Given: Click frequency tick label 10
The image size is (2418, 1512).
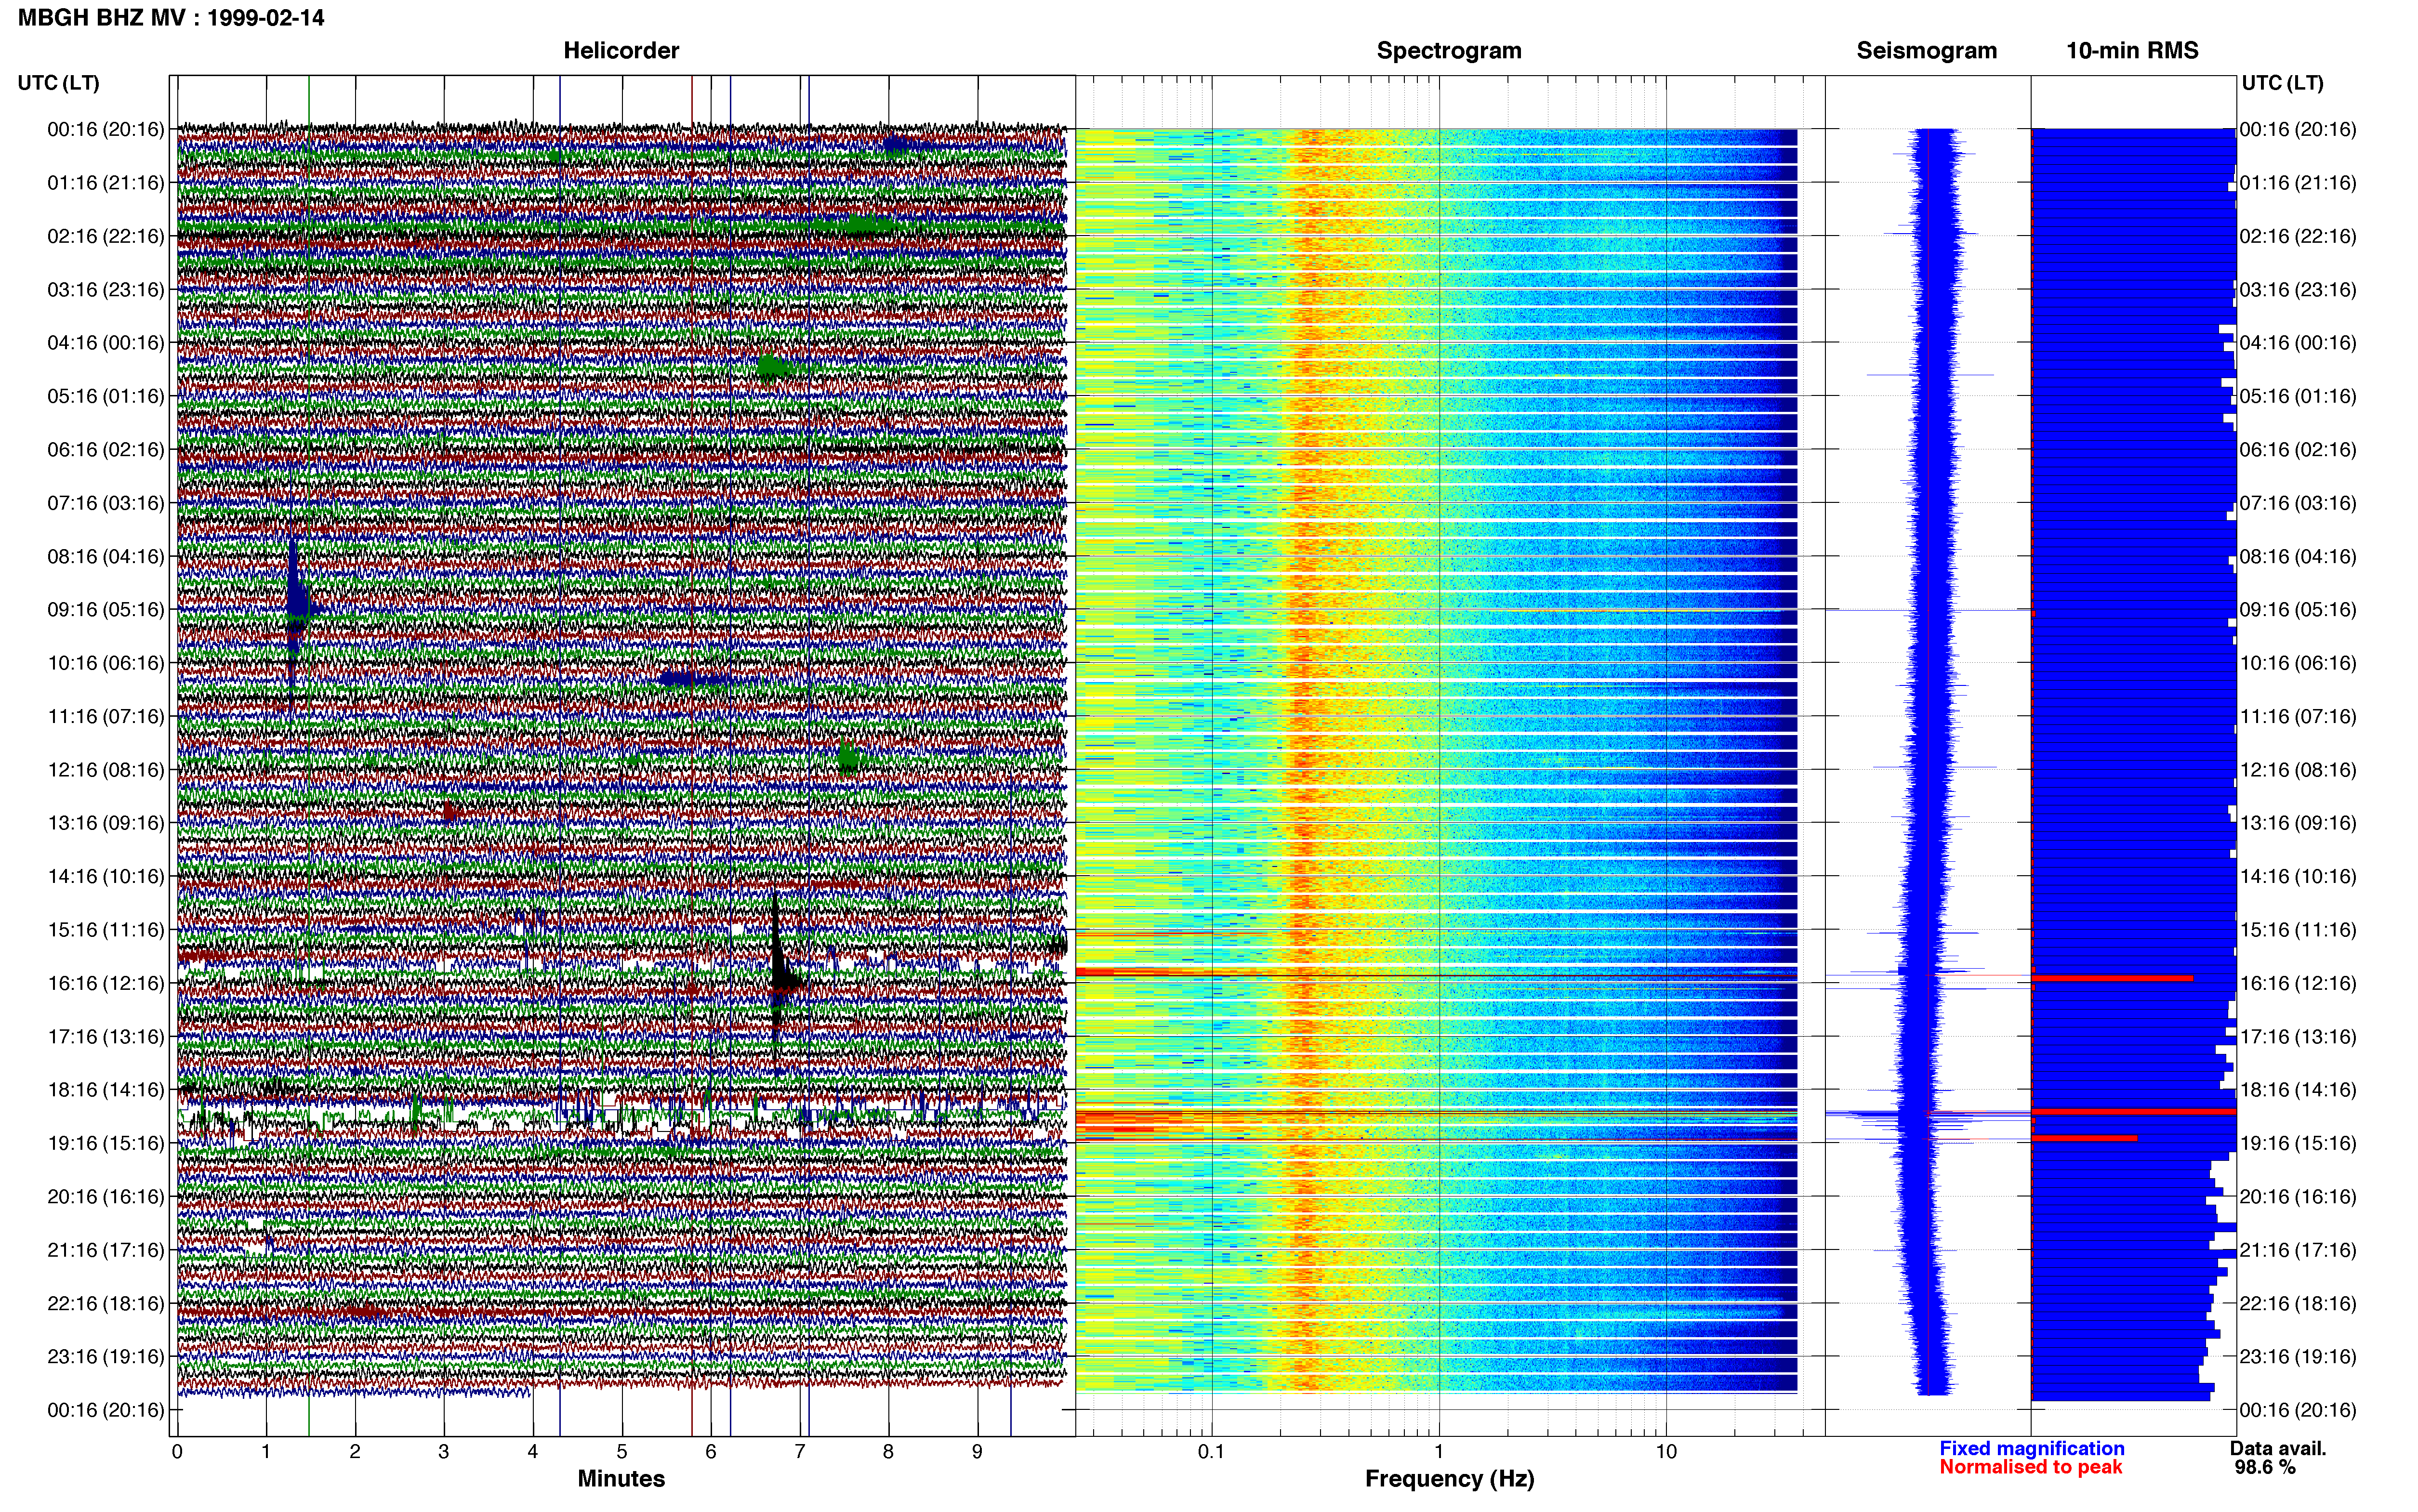Looking at the screenshot, I should [1666, 1452].
